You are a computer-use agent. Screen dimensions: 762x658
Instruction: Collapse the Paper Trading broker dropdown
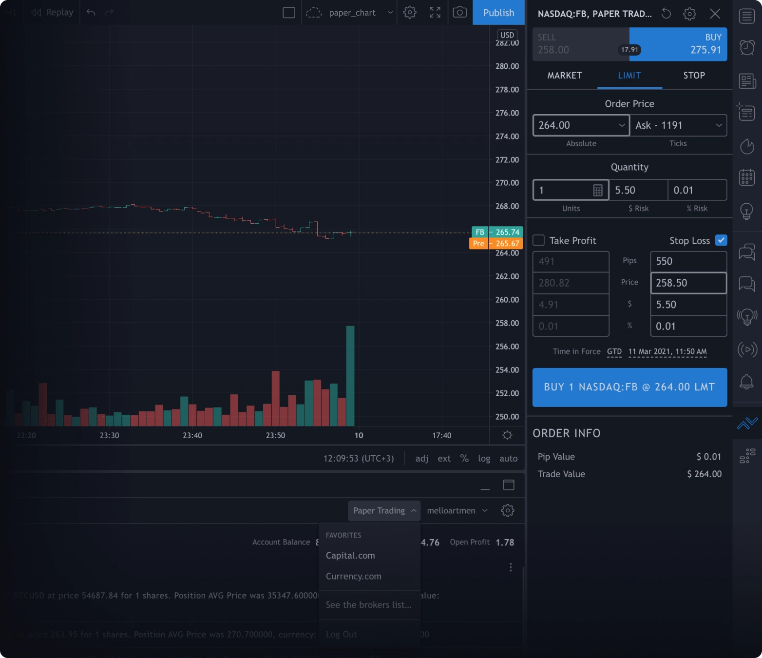(x=384, y=510)
